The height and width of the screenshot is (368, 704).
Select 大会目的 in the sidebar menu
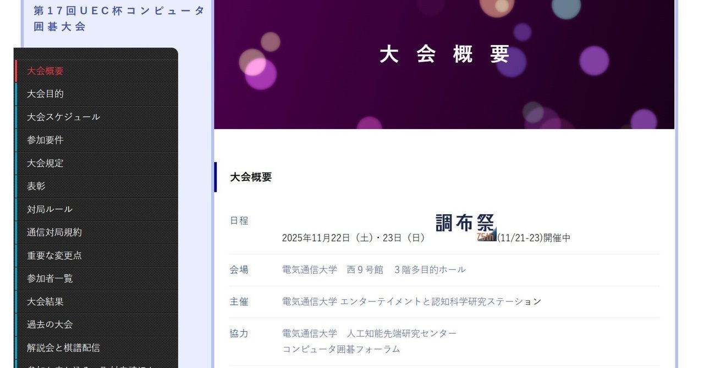(x=44, y=94)
